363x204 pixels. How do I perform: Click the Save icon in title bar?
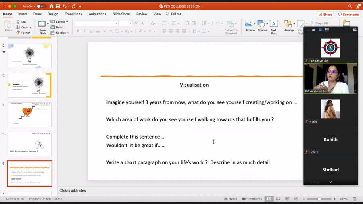(58, 6)
